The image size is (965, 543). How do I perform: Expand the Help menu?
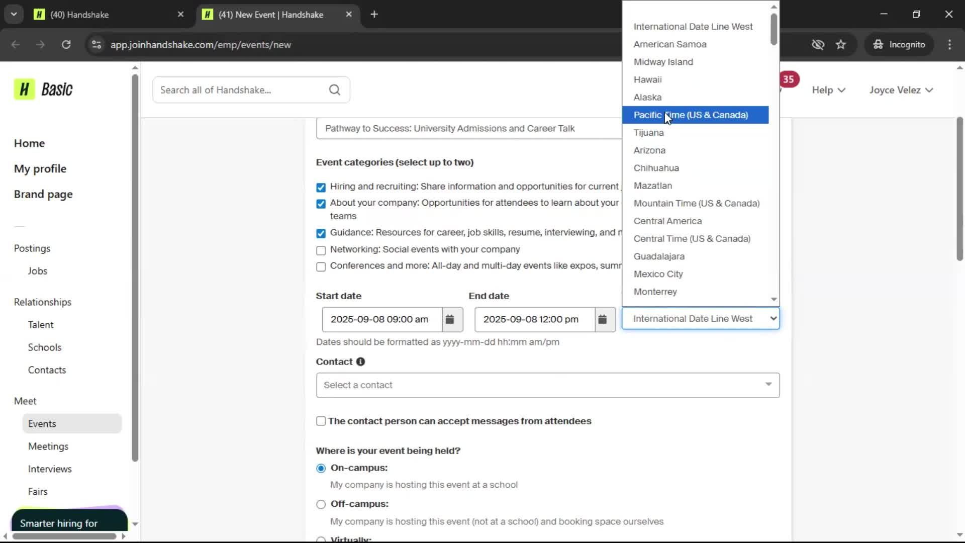[828, 90]
